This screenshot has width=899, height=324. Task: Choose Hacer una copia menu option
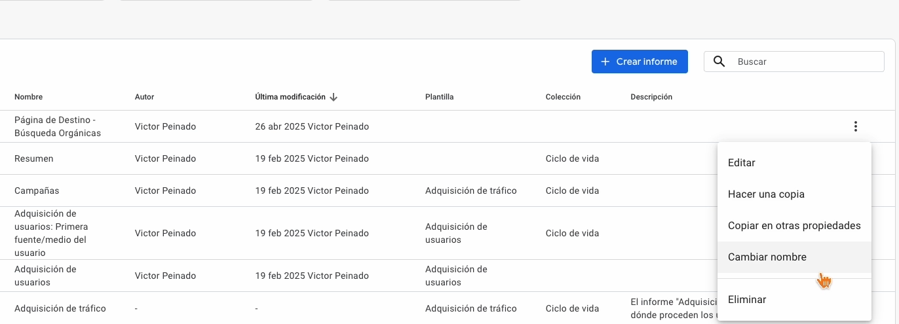(x=766, y=194)
